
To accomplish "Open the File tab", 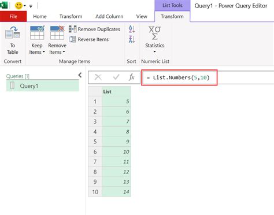I will (13, 16).
